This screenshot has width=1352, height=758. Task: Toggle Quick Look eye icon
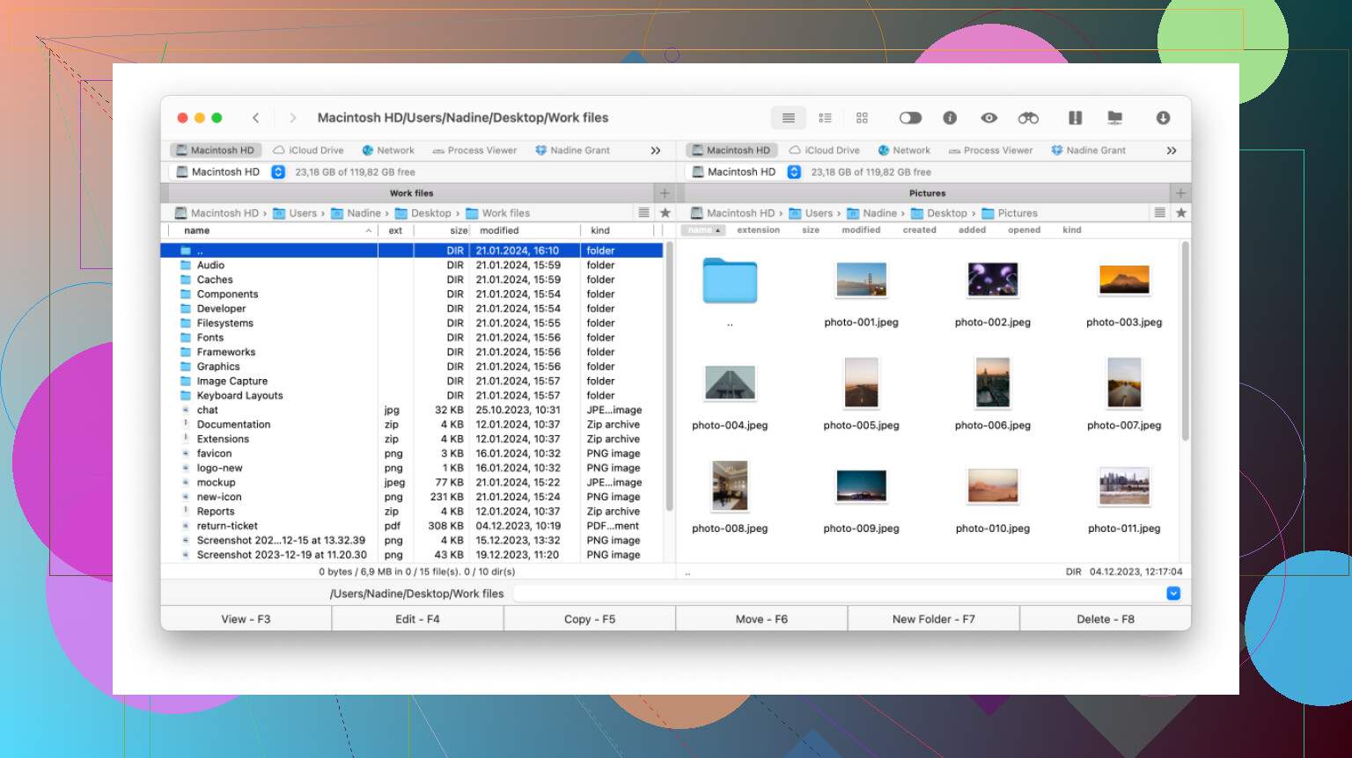989,118
